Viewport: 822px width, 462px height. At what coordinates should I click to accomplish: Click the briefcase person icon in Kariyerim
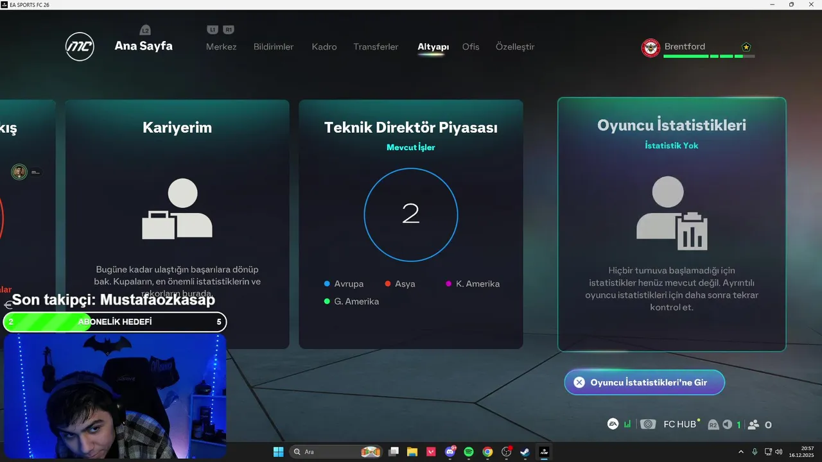(177, 209)
